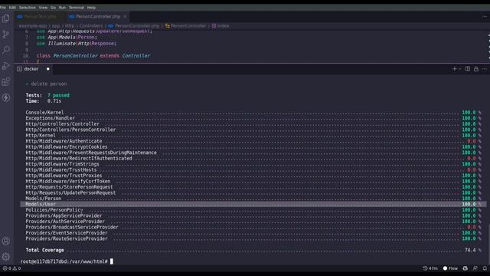Image resolution: width=490 pixels, height=276 pixels.
Task: Click the editor minimap scrollbar
Action: [x=488, y=46]
